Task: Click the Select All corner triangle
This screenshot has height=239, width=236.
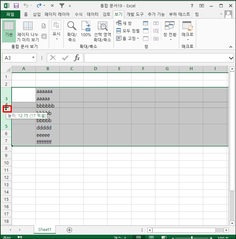Action: click(8, 69)
